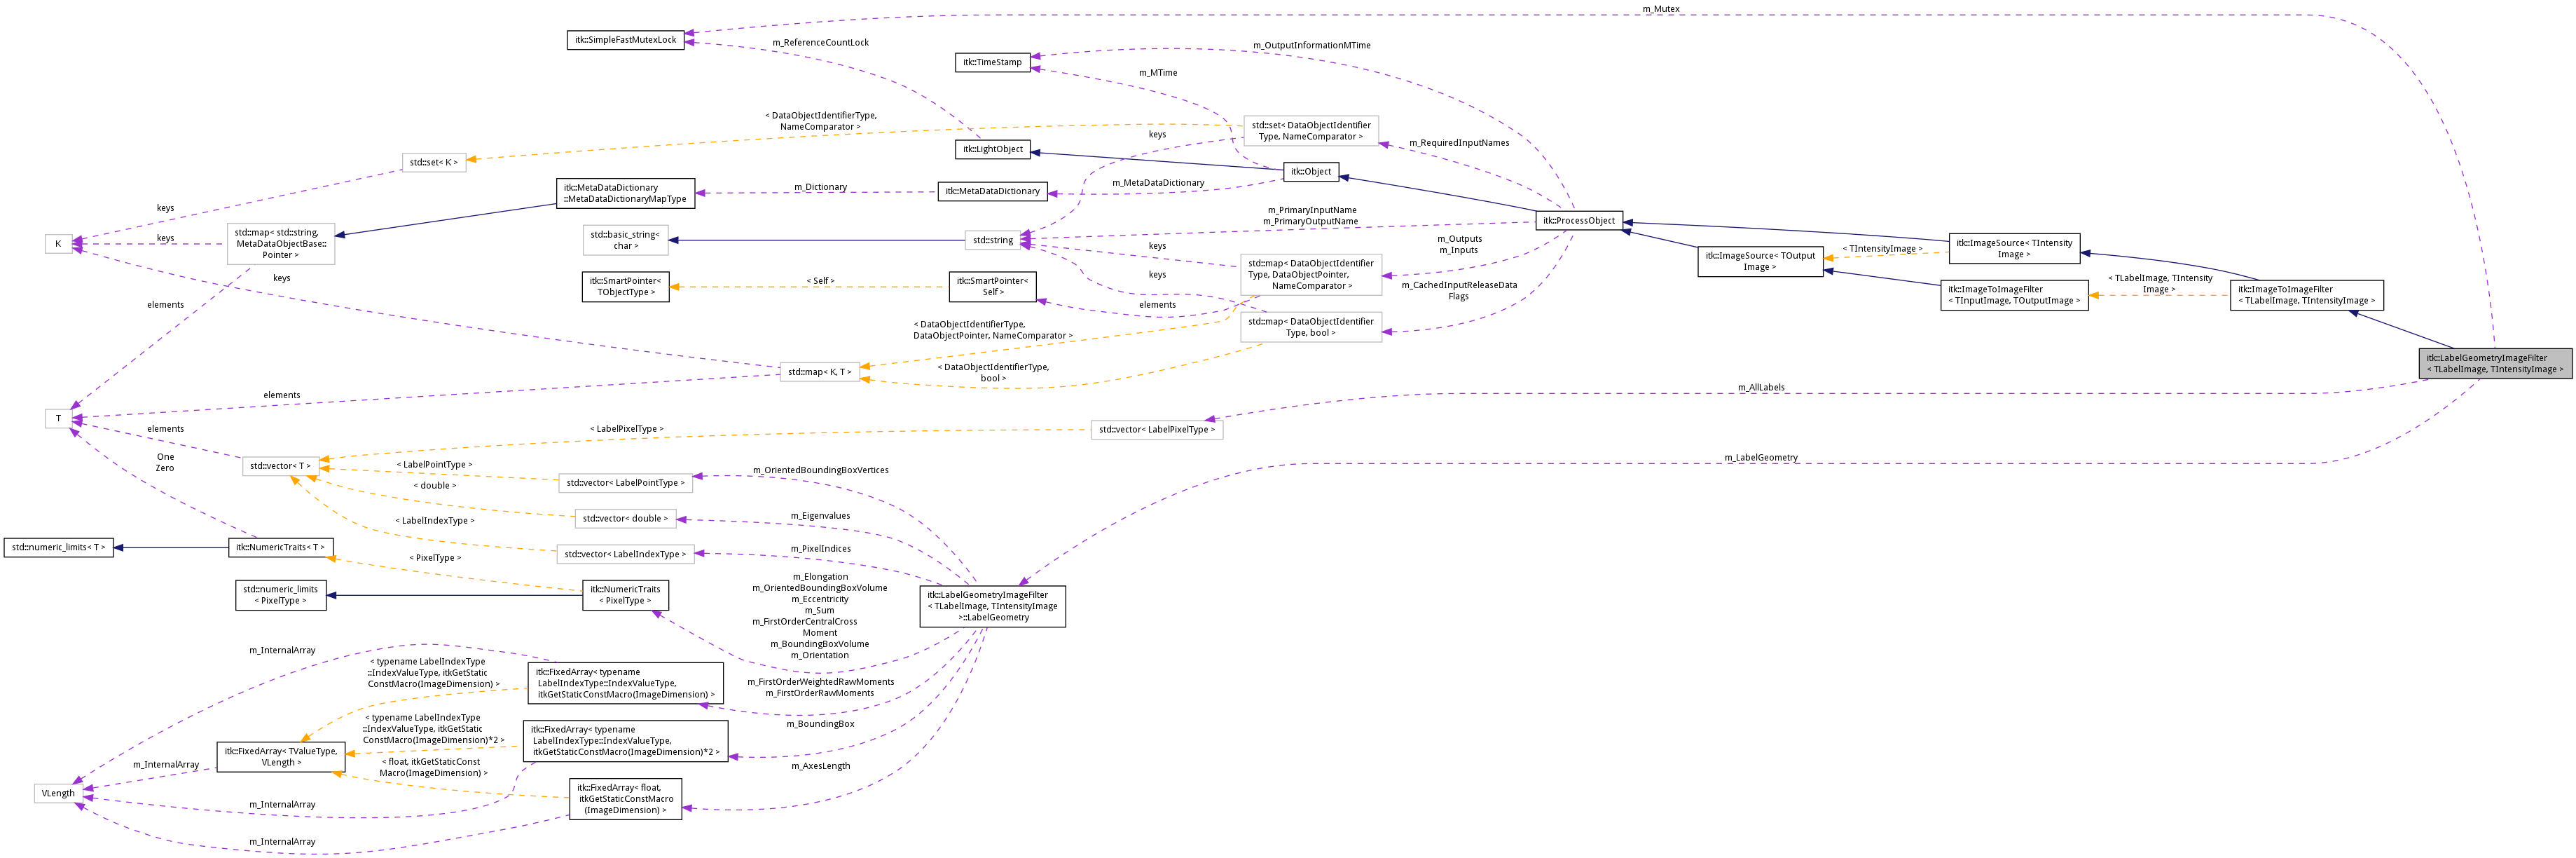Select itk::ImageToImageFilter< TLabelImage, TIntensityImage > node
The image size is (2576, 858).
tap(2306, 295)
